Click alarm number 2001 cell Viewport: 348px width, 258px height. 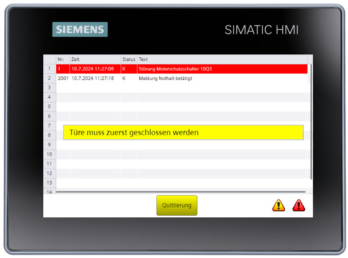pos(63,78)
